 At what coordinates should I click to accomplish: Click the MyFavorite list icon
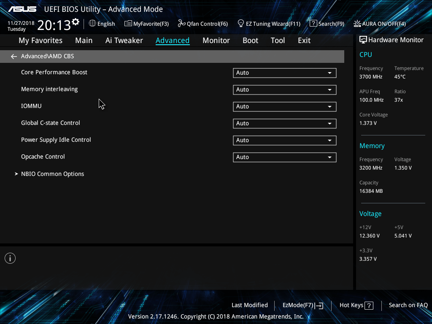point(128,24)
